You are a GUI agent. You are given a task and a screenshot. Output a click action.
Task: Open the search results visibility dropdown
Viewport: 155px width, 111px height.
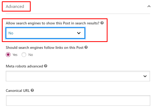45,33
